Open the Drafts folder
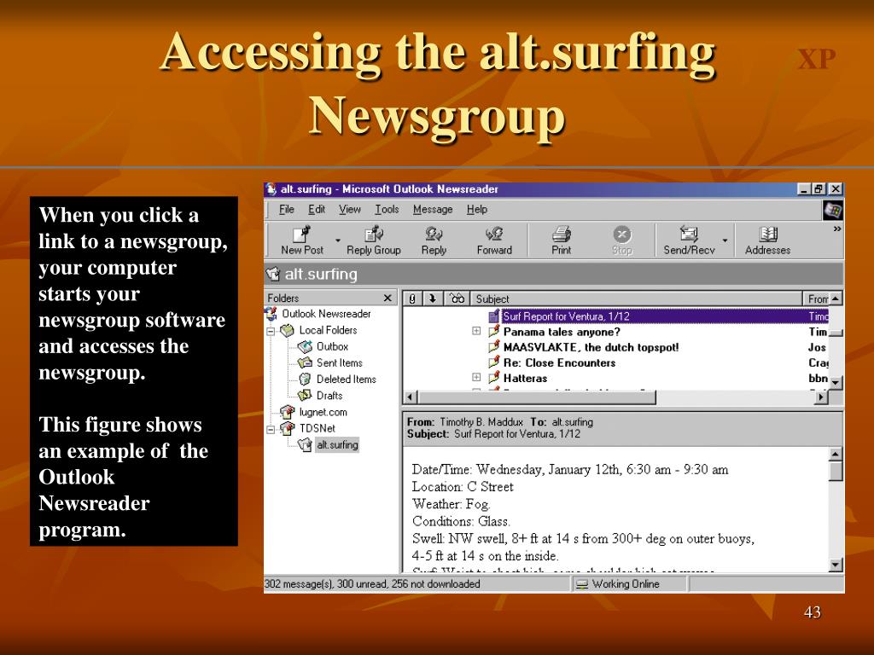874x655 pixels. tap(329, 396)
